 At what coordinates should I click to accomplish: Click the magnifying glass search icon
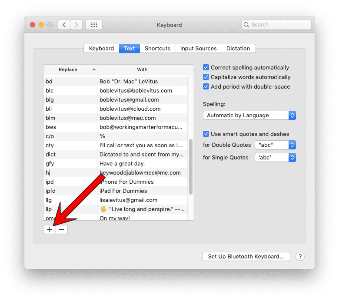[247, 25]
